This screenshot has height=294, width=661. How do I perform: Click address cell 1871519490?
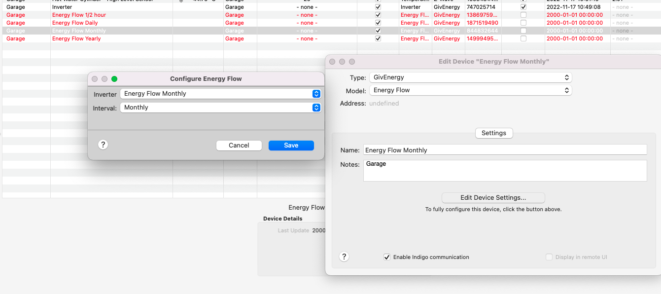click(482, 23)
